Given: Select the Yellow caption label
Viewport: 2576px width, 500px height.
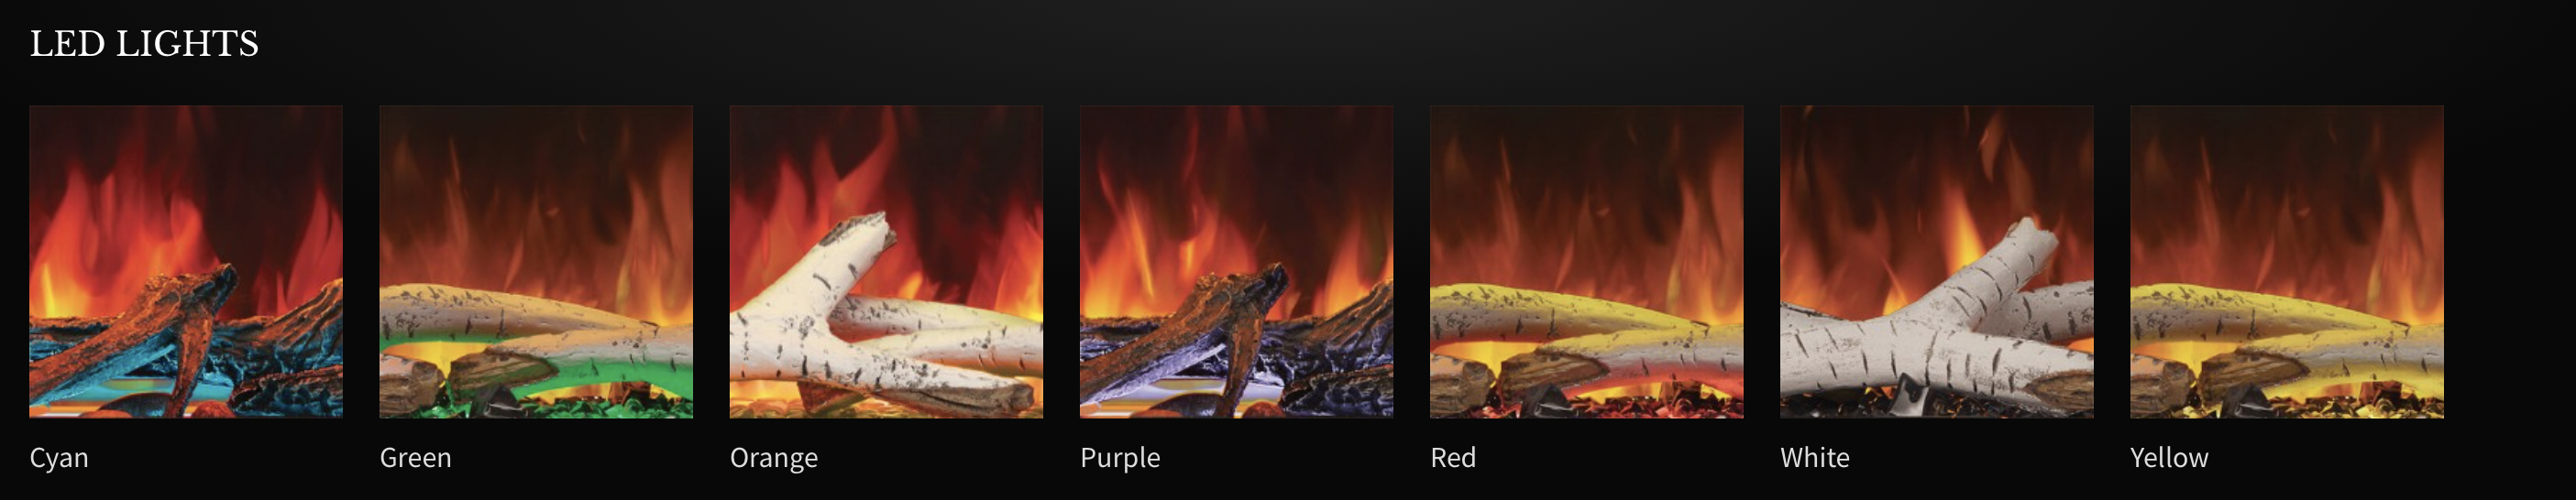Looking at the screenshot, I should coord(2169,457).
